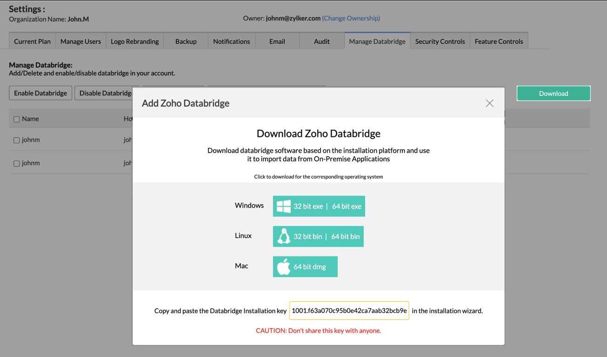Download Windows 64 bit exe installer
Image resolution: width=607 pixels, height=357 pixels.
347,206
